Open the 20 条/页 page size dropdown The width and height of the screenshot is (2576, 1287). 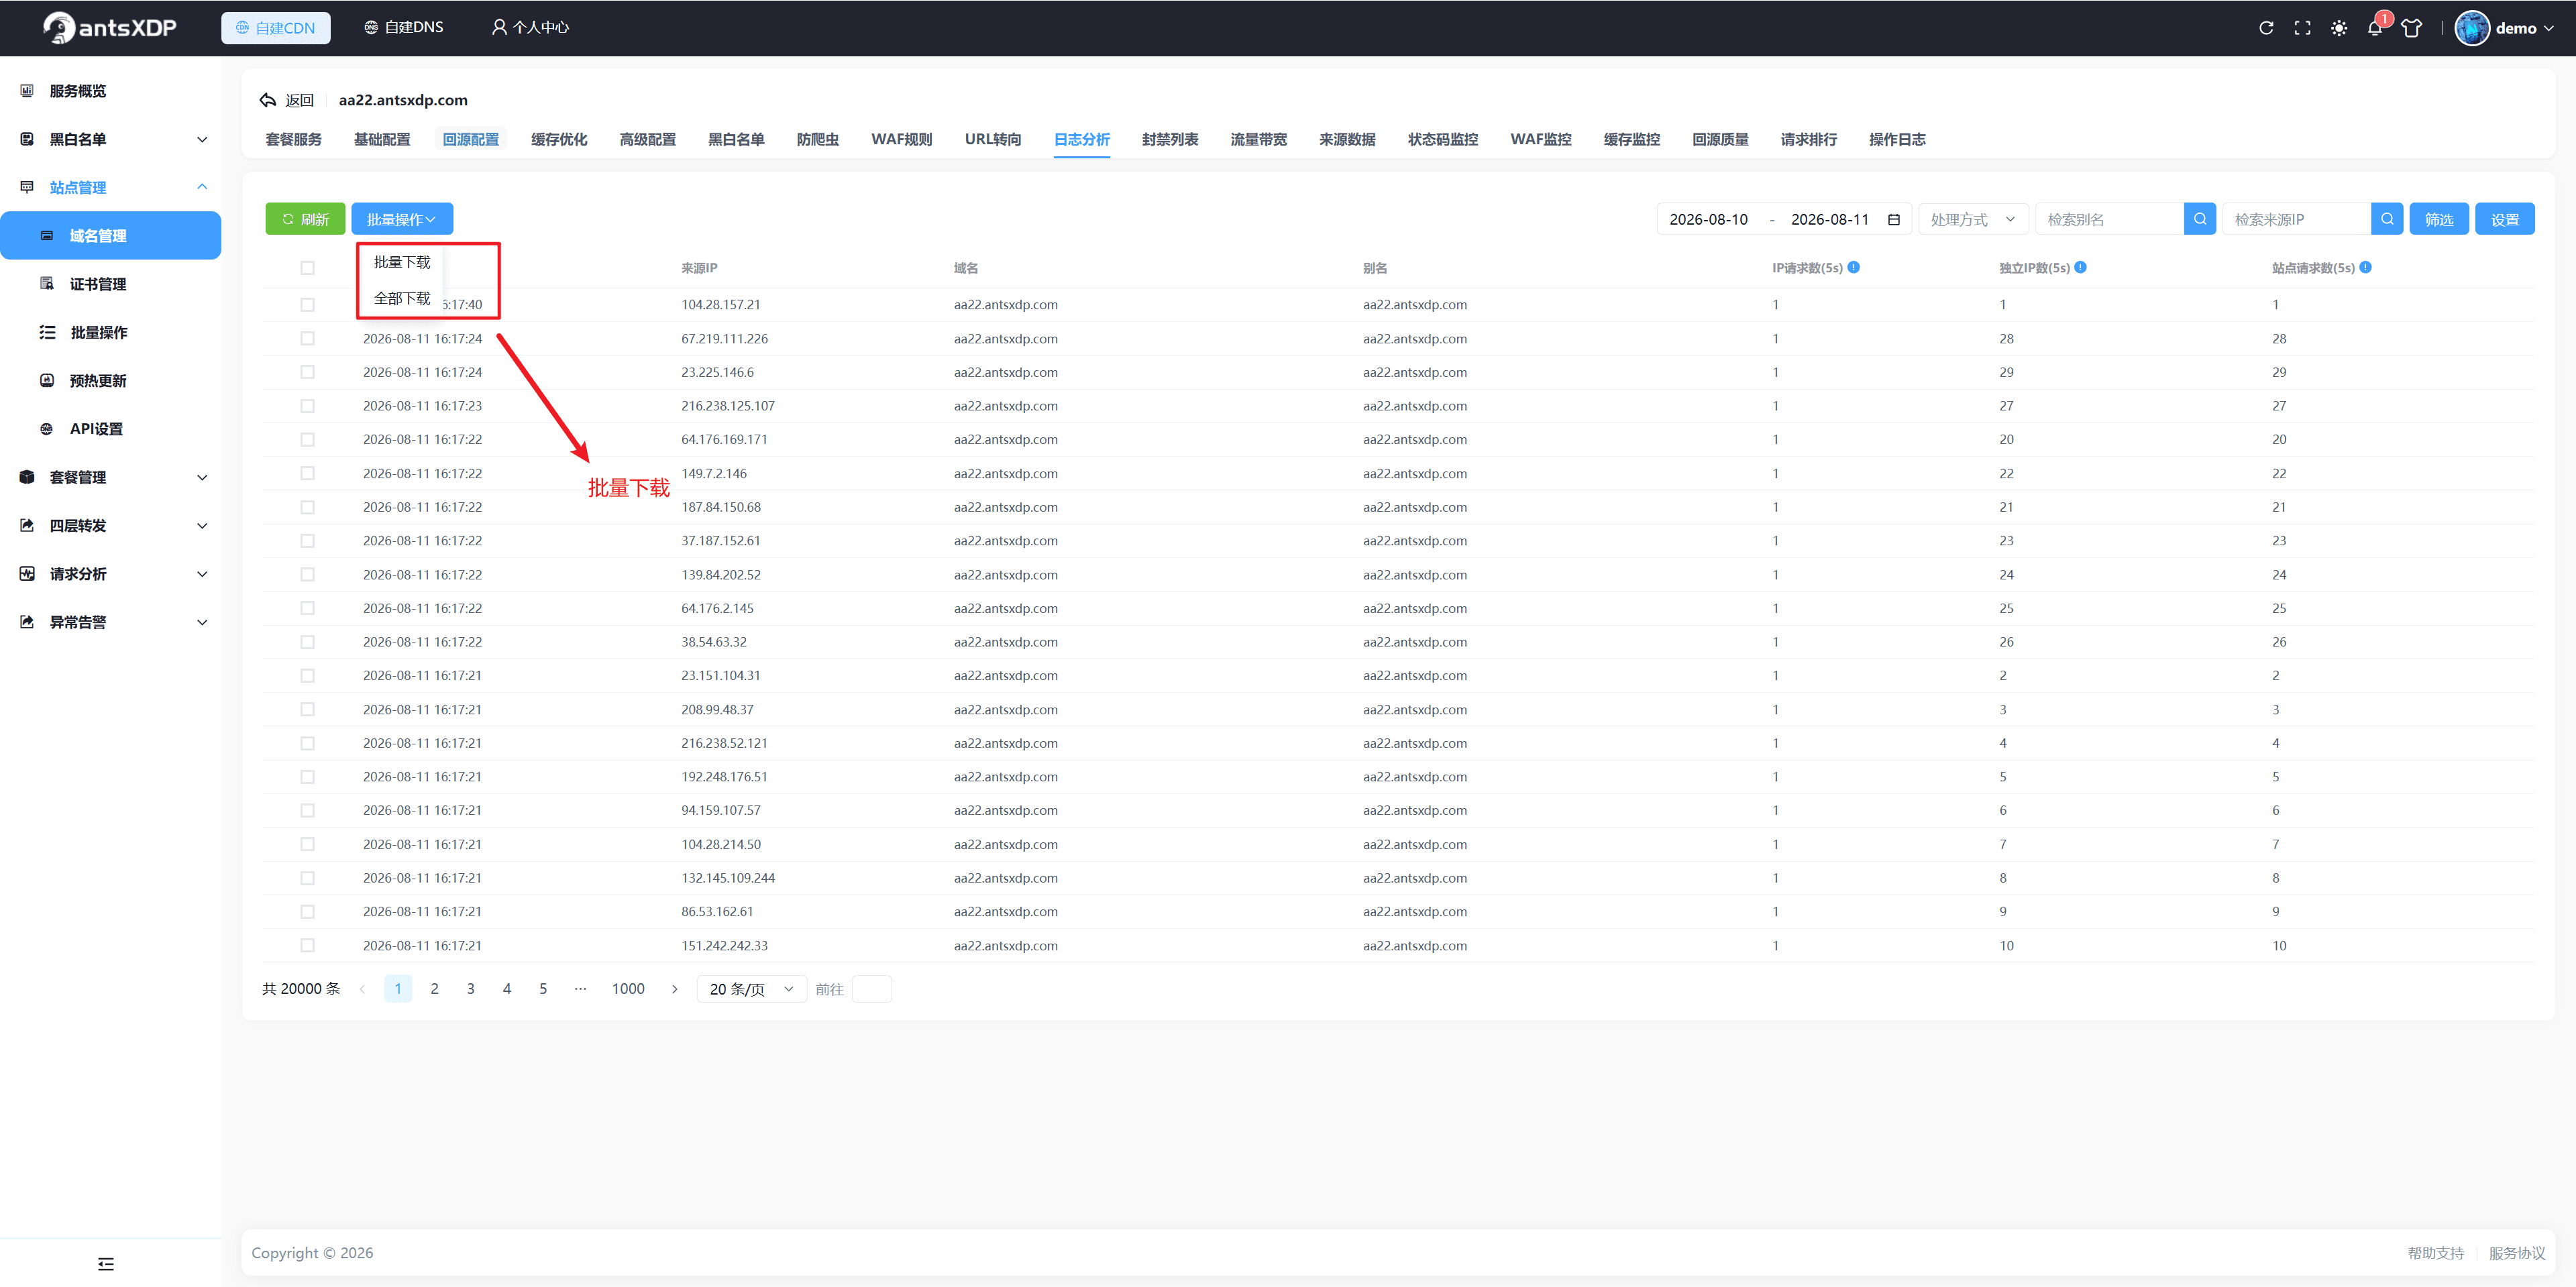(x=751, y=989)
